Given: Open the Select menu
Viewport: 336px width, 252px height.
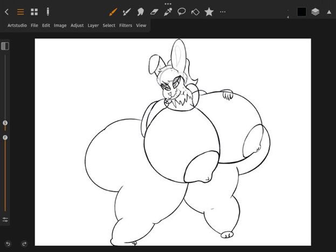Looking at the screenshot, I should click(x=109, y=25).
